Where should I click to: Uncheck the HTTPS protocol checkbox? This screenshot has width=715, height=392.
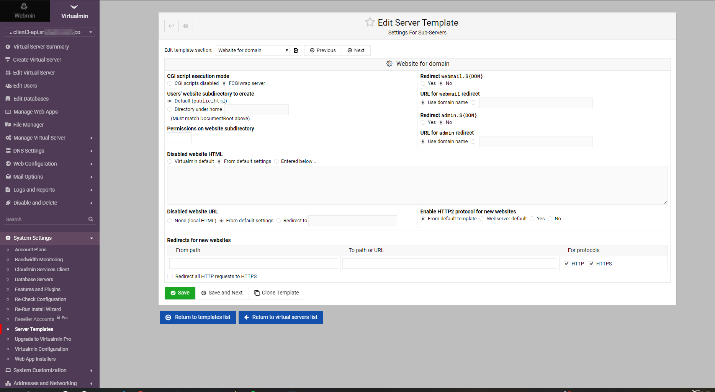point(592,264)
